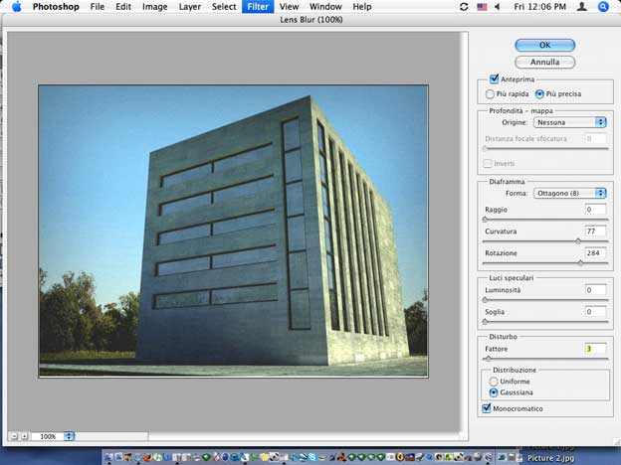Open the Apple menu

coord(15,7)
